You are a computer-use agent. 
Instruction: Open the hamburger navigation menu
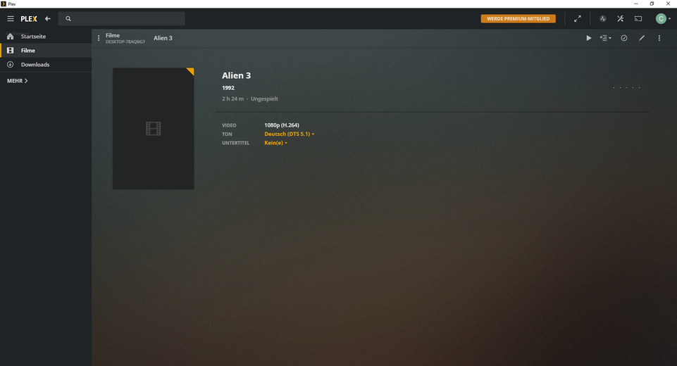[11, 18]
